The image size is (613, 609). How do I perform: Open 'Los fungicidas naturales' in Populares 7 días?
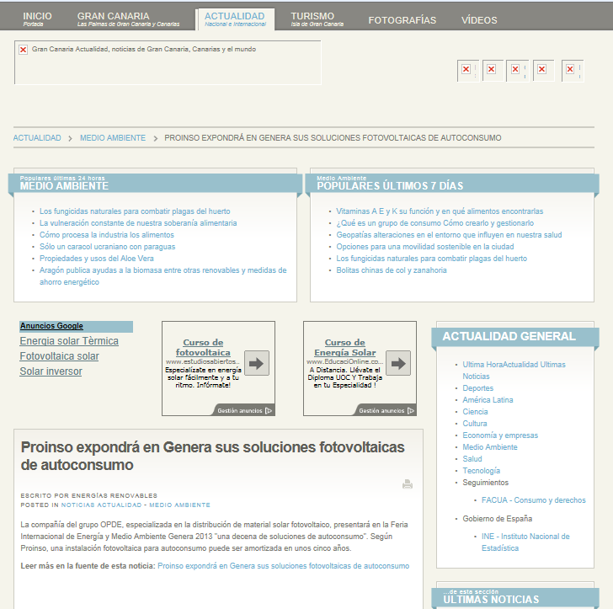432,258
